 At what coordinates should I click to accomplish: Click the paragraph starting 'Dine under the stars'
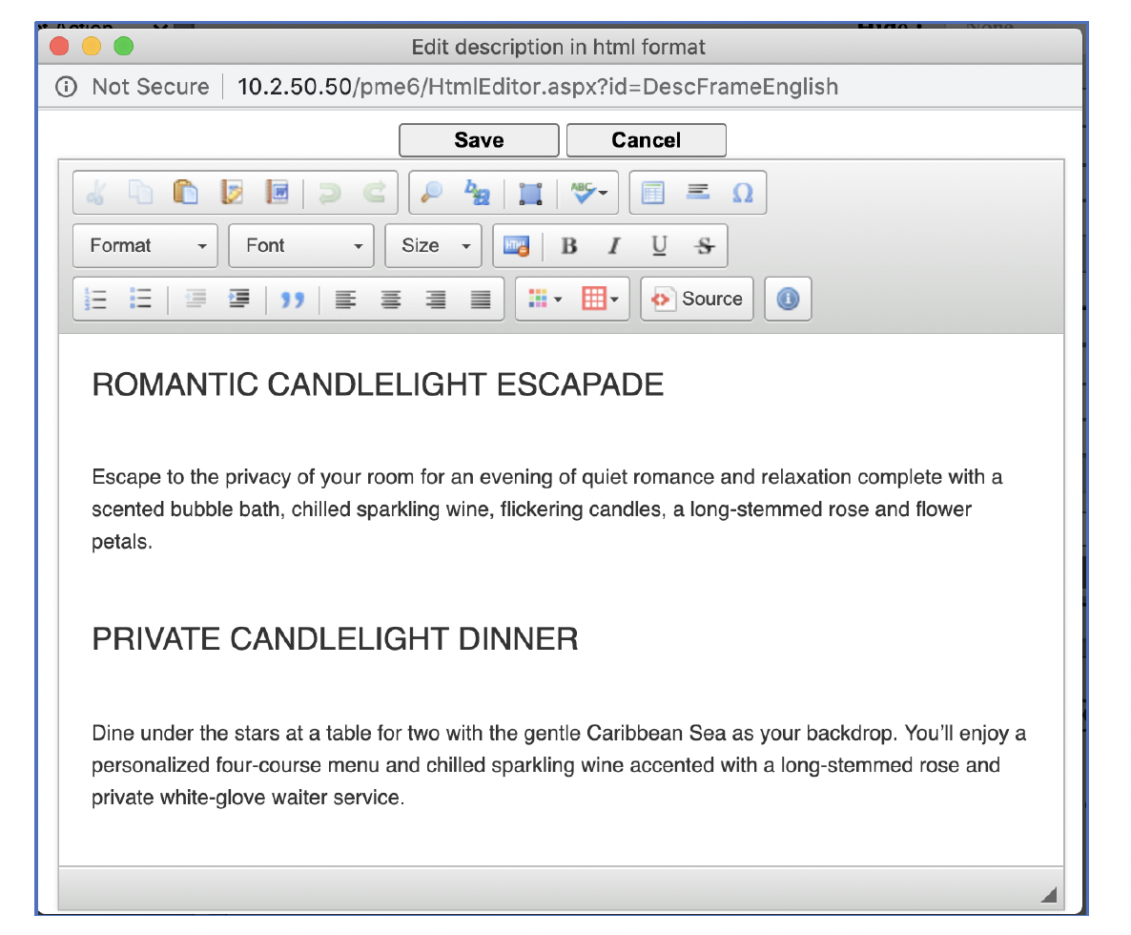559,765
